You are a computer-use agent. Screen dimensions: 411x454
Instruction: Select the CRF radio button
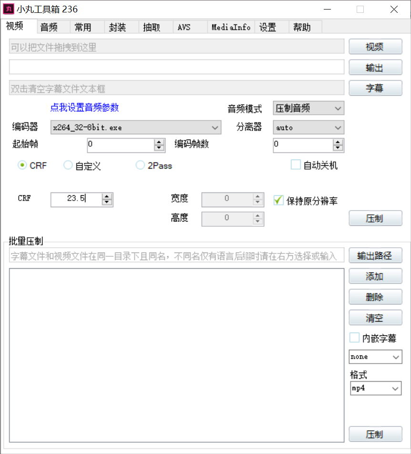coord(22,165)
